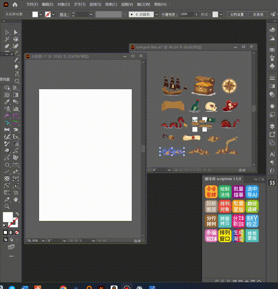Viewport: 278px width, 289px height.
Task: Open the fill color dropdown in control bar
Action: 41,14
